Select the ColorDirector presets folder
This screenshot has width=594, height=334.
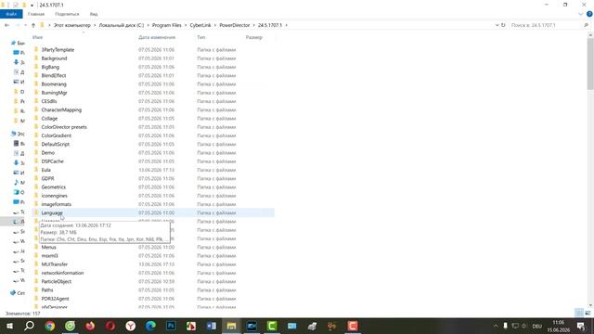pyautogui.click(x=64, y=127)
